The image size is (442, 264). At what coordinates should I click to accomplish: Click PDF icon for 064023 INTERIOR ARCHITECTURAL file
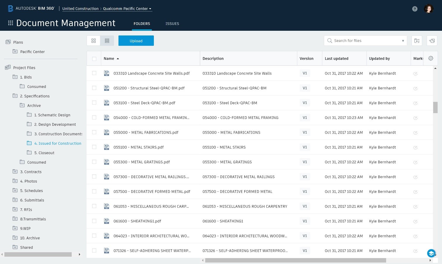tap(106, 236)
